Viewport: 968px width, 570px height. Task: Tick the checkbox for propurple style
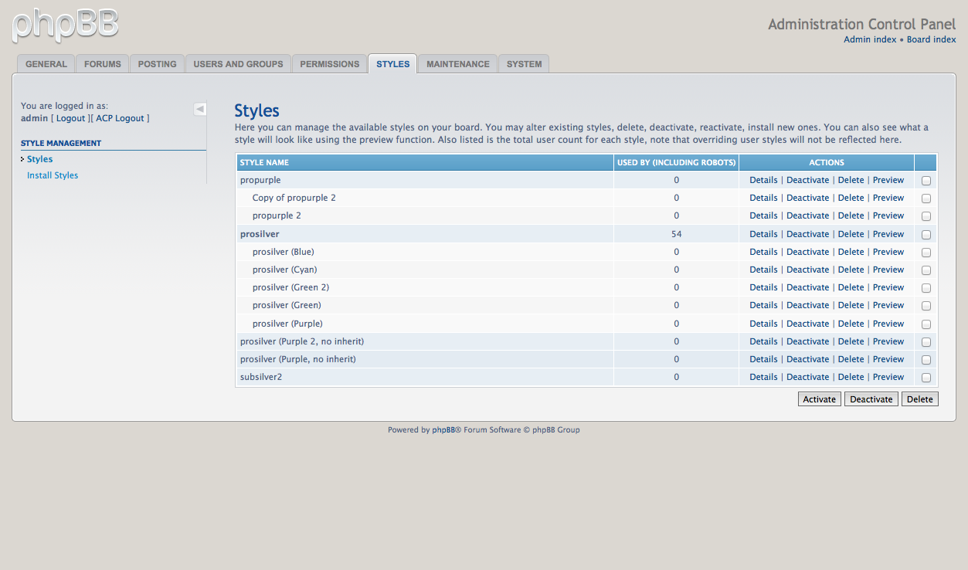point(926,181)
